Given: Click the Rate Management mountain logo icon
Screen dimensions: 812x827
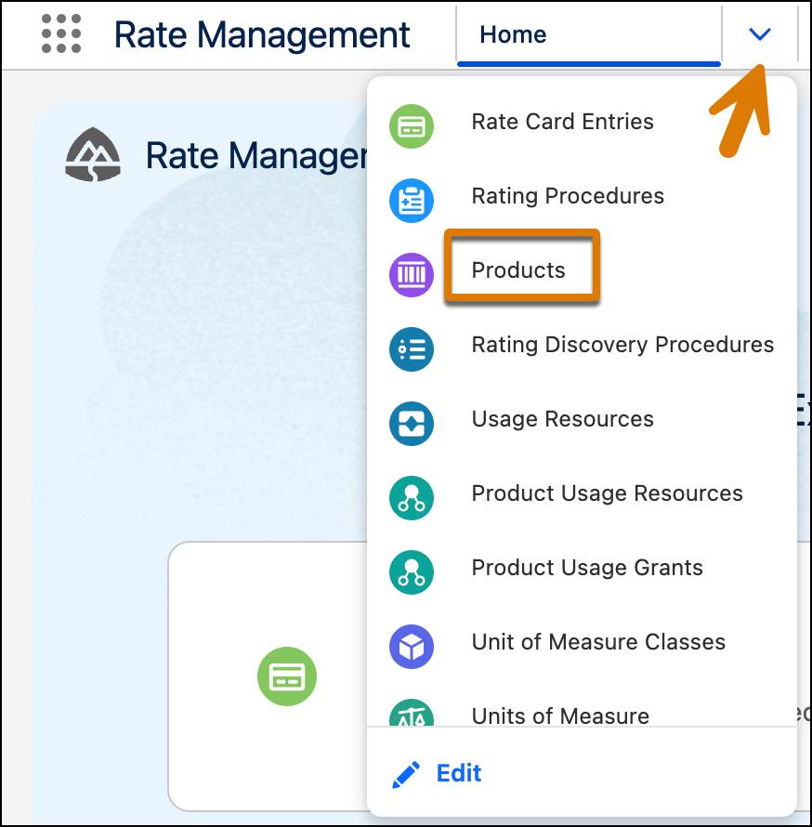Looking at the screenshot, I should pyautogui.click(x=93, y=154).
